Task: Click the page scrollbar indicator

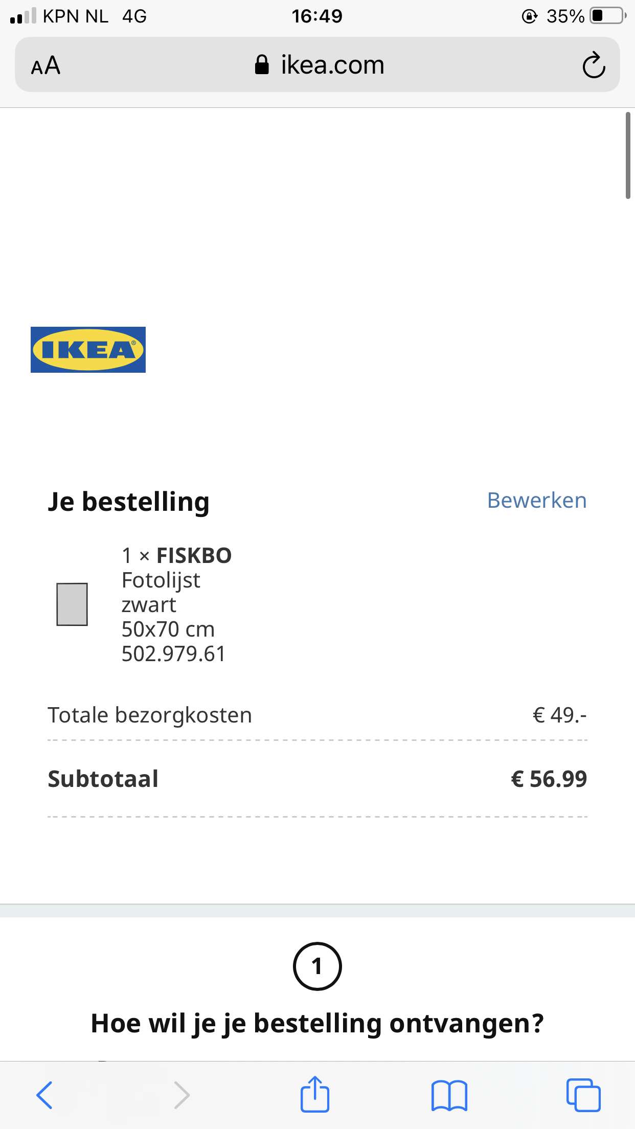Action: (x=628, y=155)
